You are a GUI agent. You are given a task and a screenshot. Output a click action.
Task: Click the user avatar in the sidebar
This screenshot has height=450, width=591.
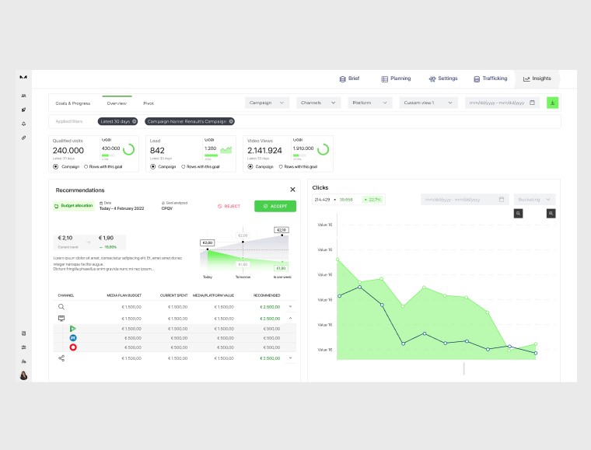[24, 375]
